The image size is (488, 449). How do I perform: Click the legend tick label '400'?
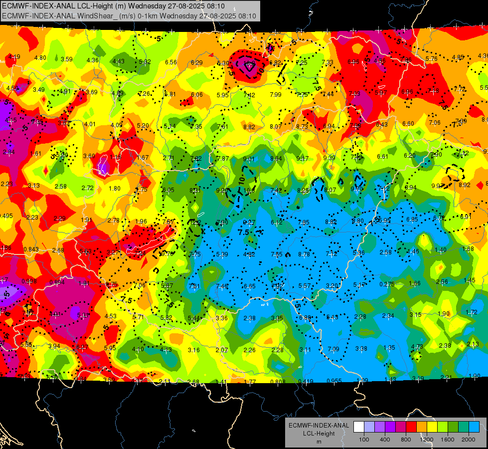(x=385, y=440)
